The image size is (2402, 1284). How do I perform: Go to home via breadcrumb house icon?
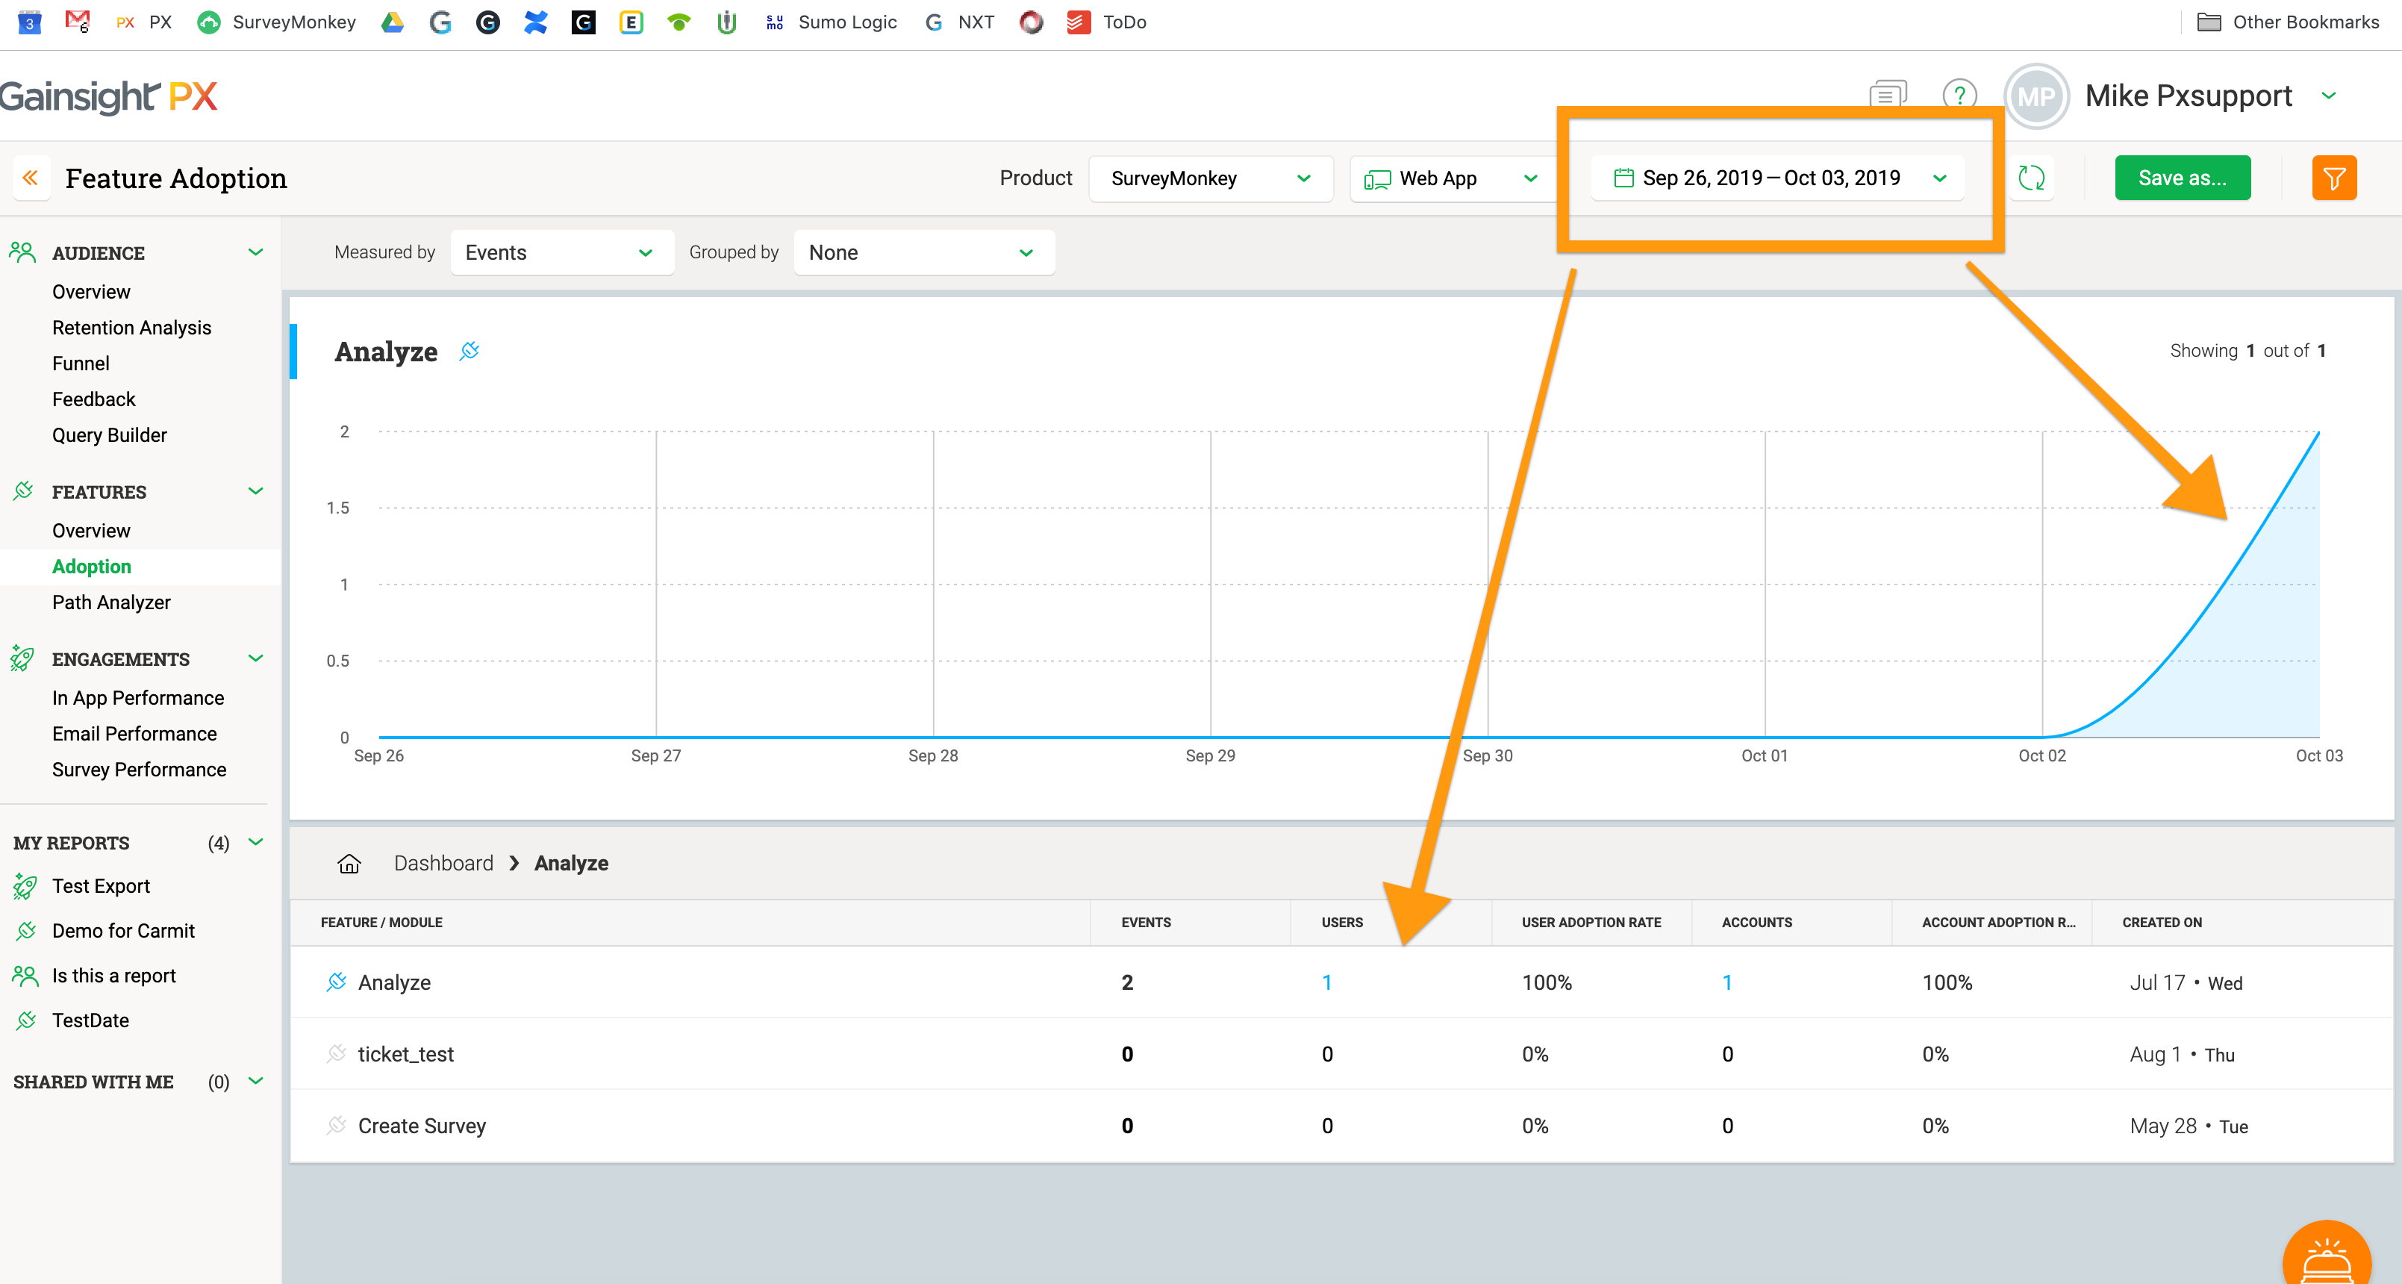[x=349, y=864]
